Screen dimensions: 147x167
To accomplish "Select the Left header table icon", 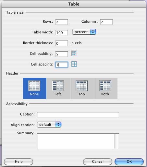I will click(58, 86).
